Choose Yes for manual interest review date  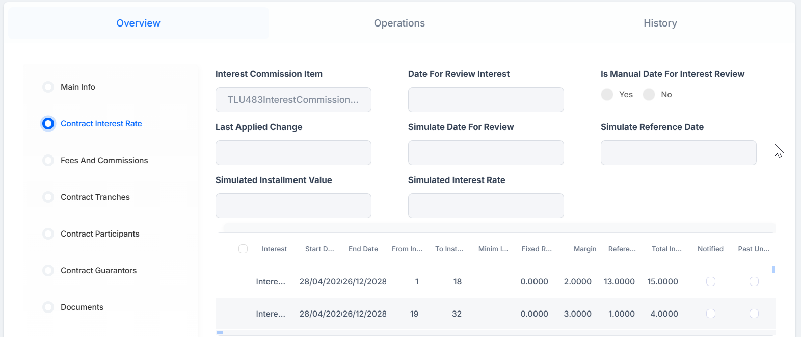(x=607, y=94)
